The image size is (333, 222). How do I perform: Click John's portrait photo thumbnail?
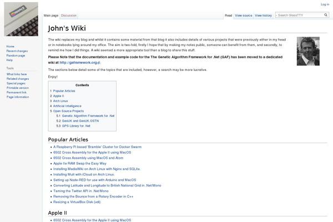[x=308, y=51]
